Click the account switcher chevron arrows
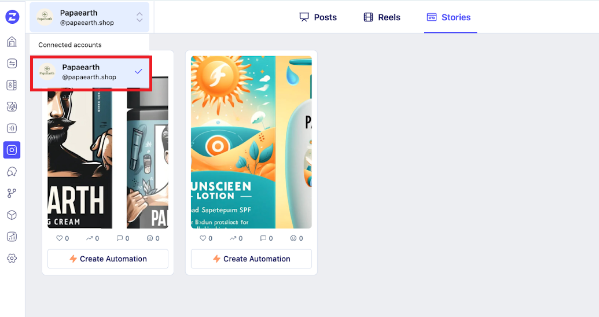The height and width of the screenshot is (317, 599). pos(139,17)
